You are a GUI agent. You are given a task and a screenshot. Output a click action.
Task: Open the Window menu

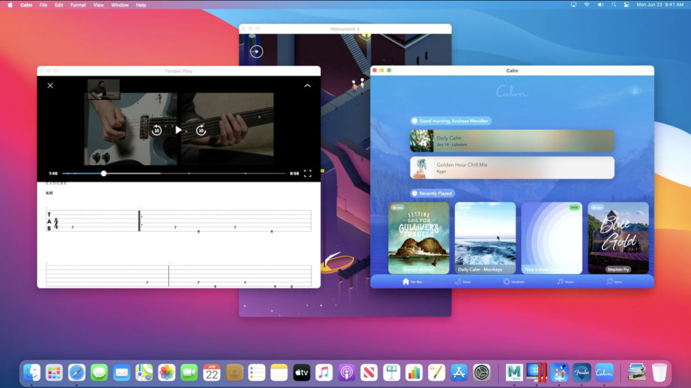120,5
